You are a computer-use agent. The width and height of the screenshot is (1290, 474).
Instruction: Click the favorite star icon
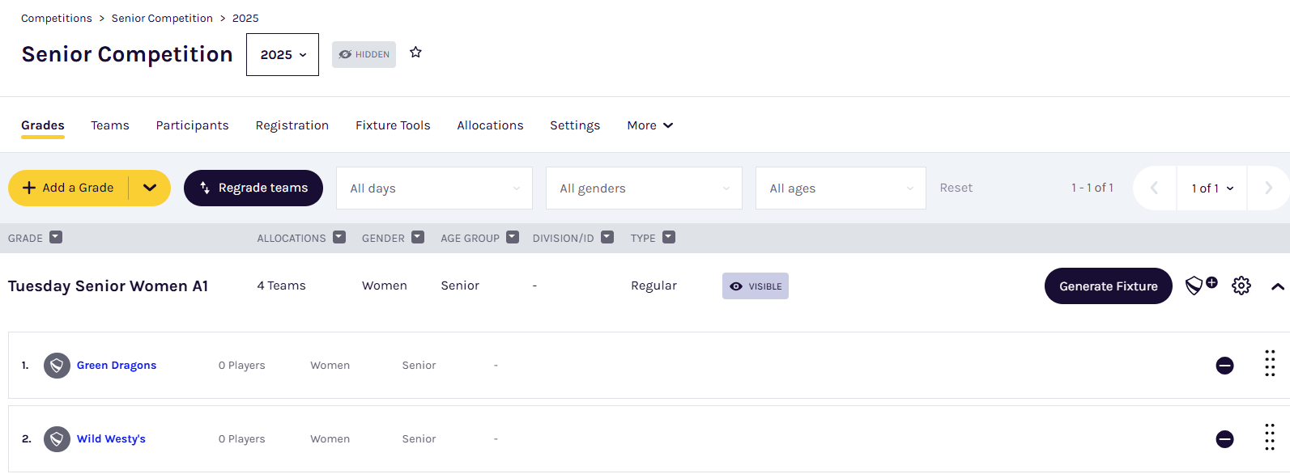(415, 53)
